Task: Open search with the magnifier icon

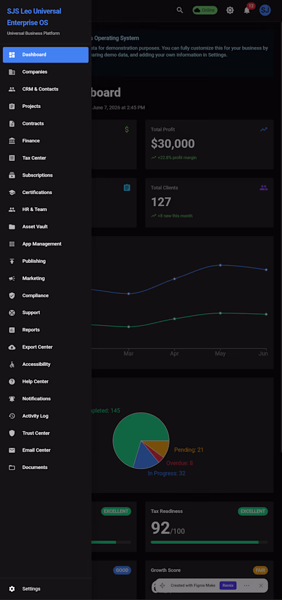Action: point(180,10)
